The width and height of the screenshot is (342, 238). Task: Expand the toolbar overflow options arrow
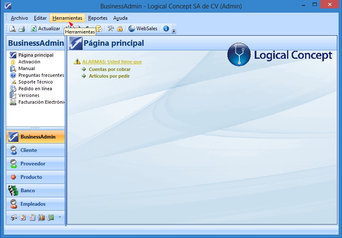point(174,30)
